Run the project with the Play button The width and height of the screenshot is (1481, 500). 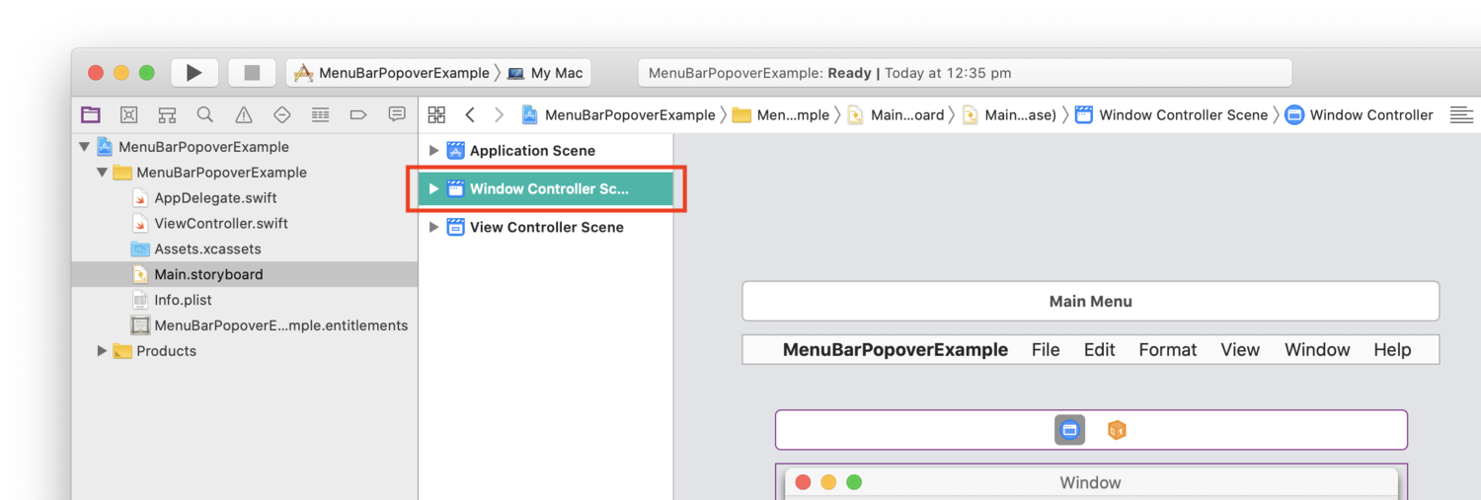tap(194, 73)
